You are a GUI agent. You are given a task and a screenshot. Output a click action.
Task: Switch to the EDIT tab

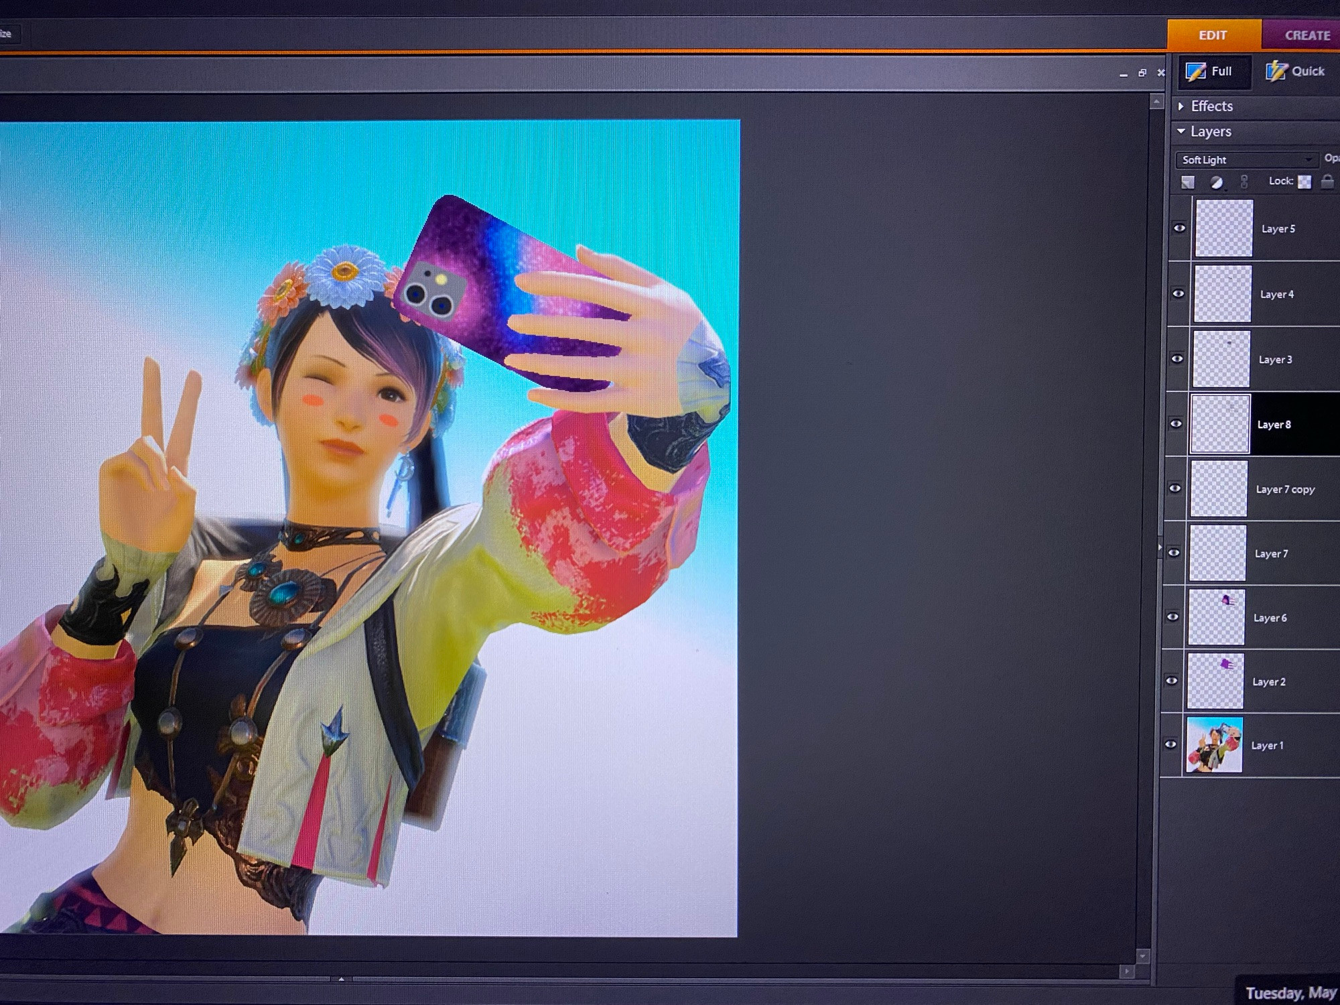tap(1213, 35)
